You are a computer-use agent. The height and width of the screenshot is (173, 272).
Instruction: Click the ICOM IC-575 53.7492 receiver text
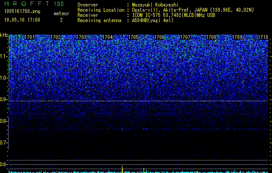click(x=173, y=15)
